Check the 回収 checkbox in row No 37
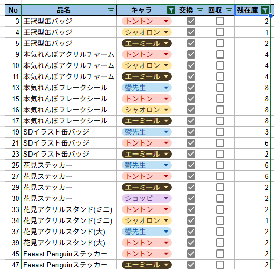274x269 pixels. pyautogui.click(x=220, y=232)
